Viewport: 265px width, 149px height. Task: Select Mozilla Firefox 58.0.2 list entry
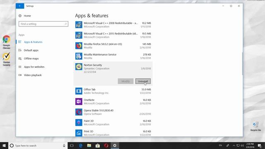tap(113, 46)
